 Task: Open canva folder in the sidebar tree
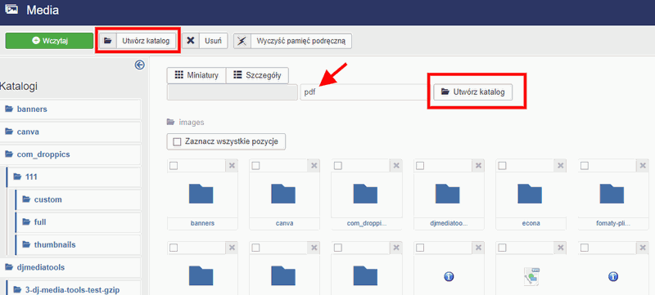(70, 132)
